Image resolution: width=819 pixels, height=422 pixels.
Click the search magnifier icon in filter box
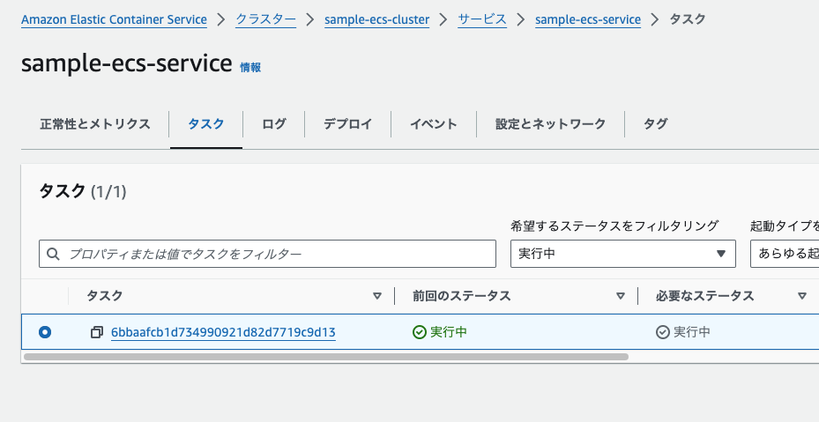53,254
